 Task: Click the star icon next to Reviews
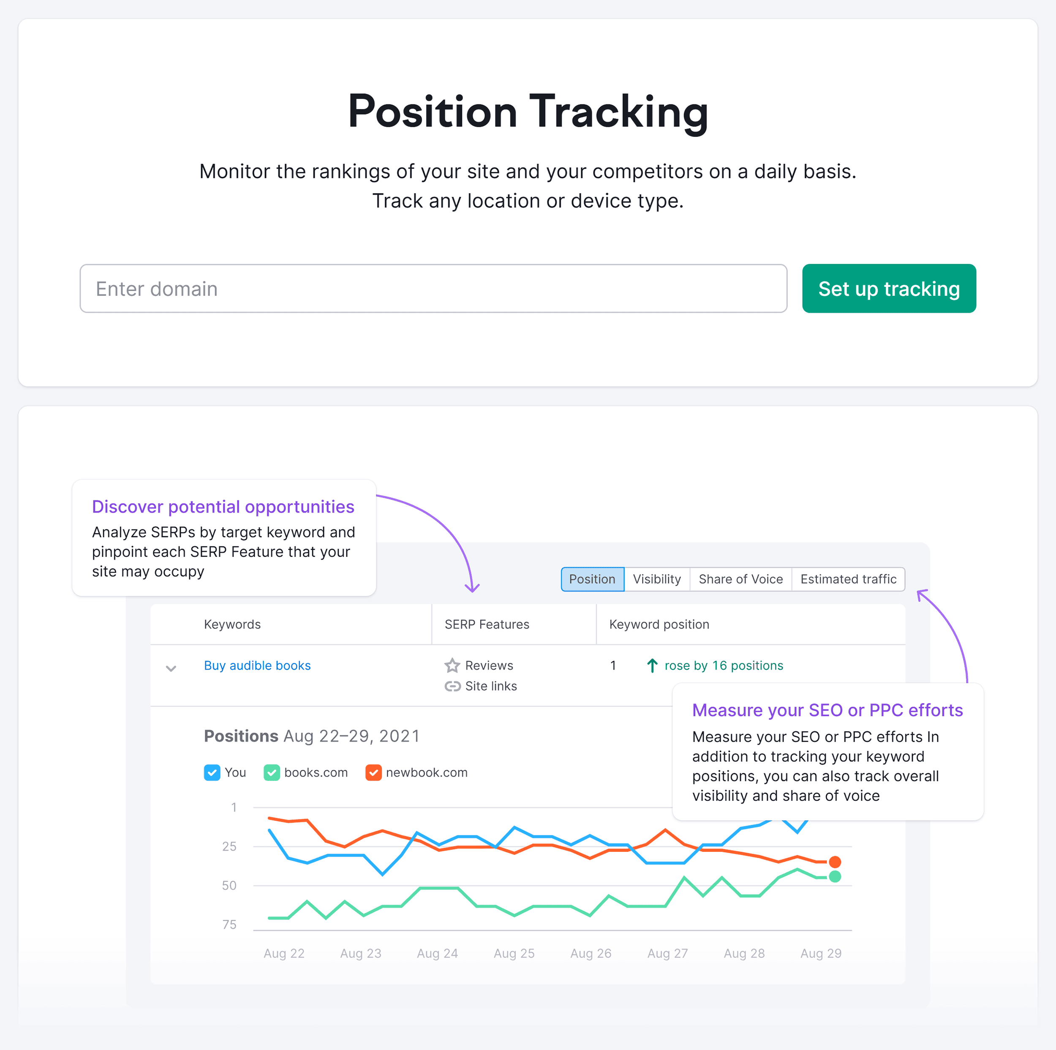(x=451, y=664)
